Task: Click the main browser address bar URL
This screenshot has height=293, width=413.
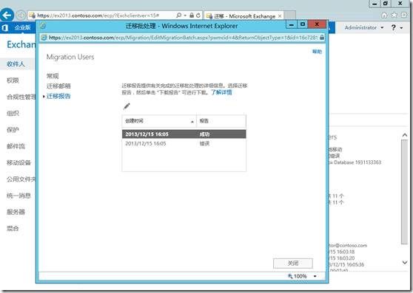Action: (98, 15)
